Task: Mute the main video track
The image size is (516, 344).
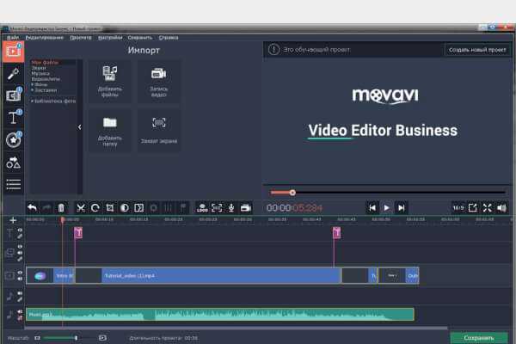Action: [x=20, y=279]
